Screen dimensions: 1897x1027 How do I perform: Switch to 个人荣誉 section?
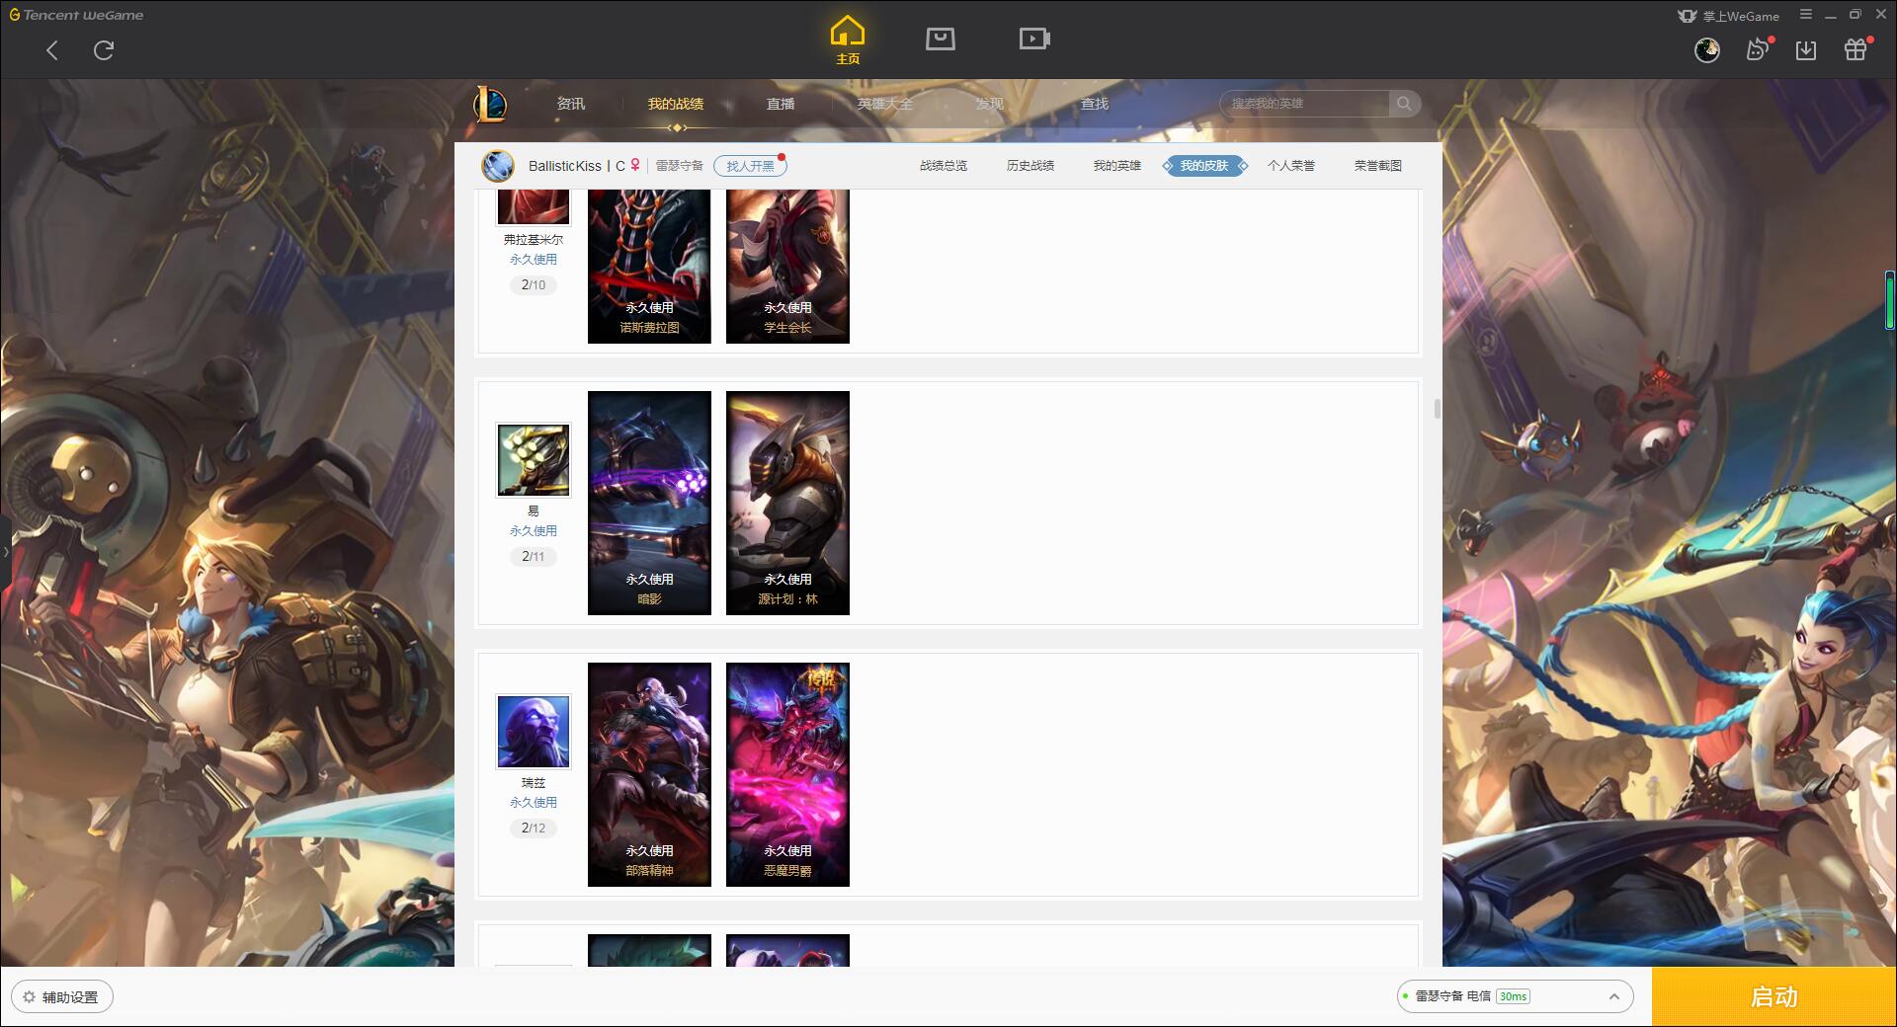[1291, 166]
